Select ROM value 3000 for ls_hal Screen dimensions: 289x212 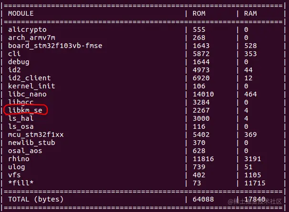click(x=201, y=118)
